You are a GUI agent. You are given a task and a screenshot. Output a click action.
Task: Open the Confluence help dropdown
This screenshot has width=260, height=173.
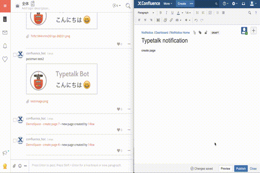pos(225,3)
